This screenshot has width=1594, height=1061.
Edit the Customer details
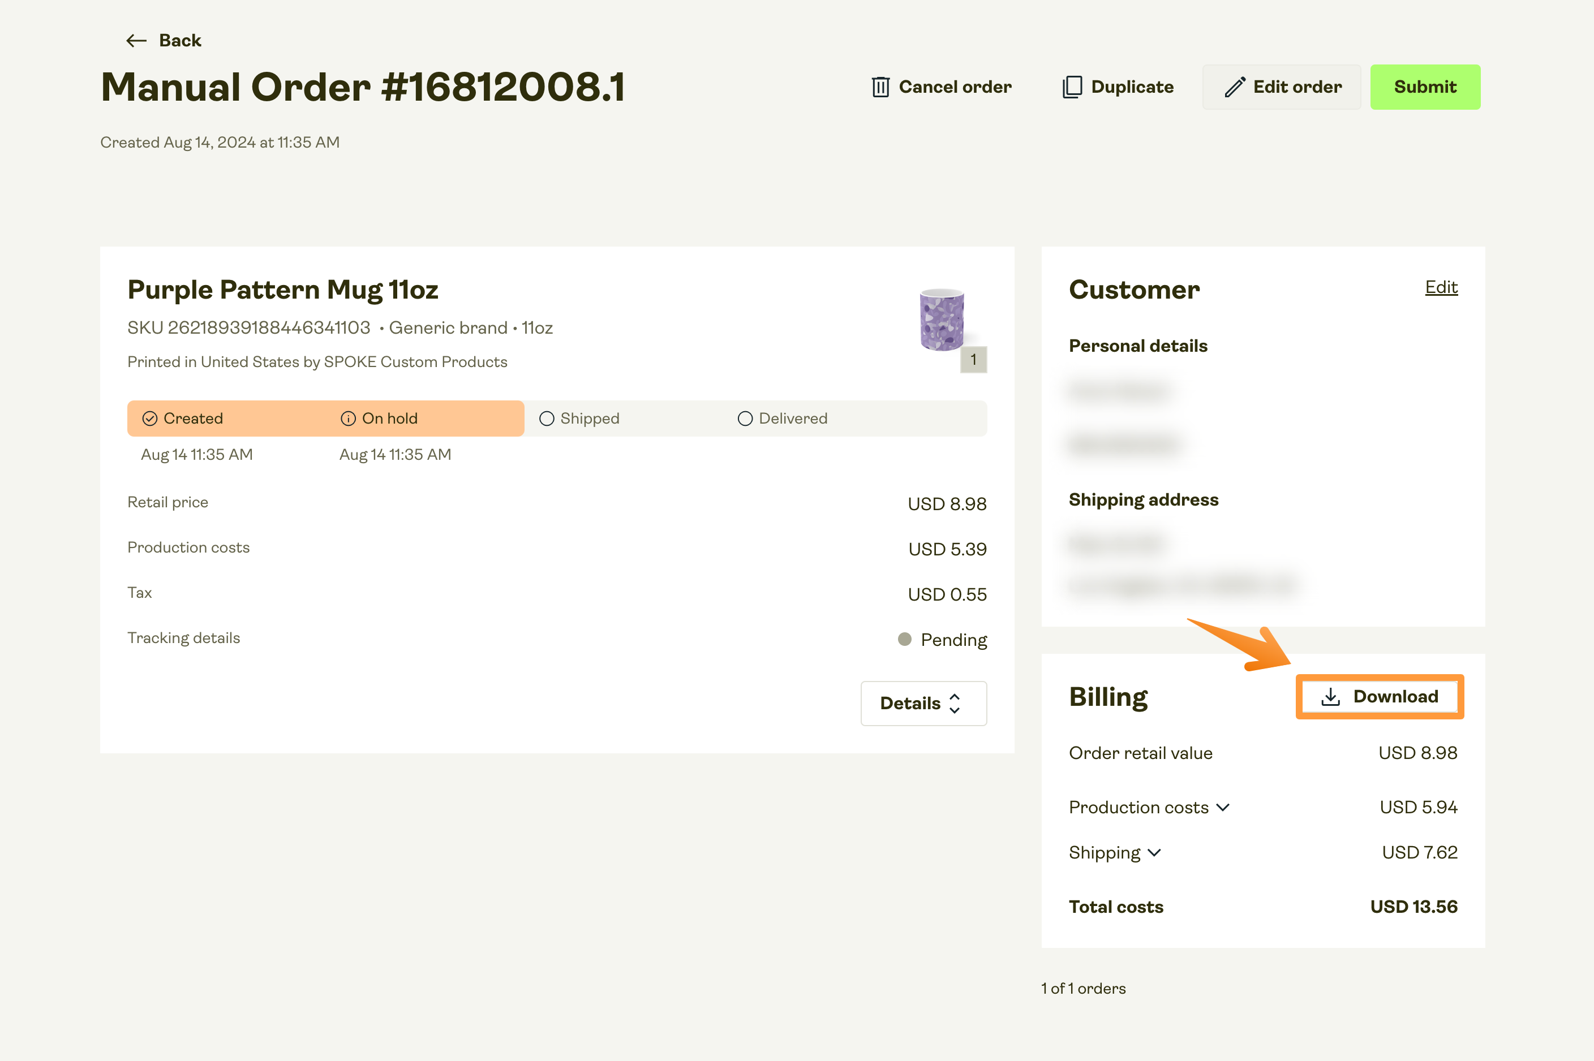[1441, 287]
